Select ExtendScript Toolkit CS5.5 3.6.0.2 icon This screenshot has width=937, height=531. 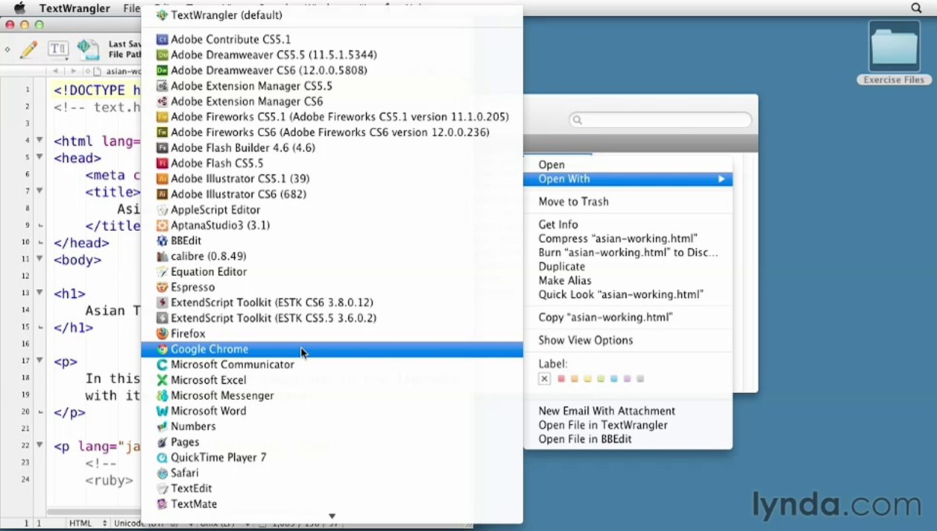tap(162, 318)
